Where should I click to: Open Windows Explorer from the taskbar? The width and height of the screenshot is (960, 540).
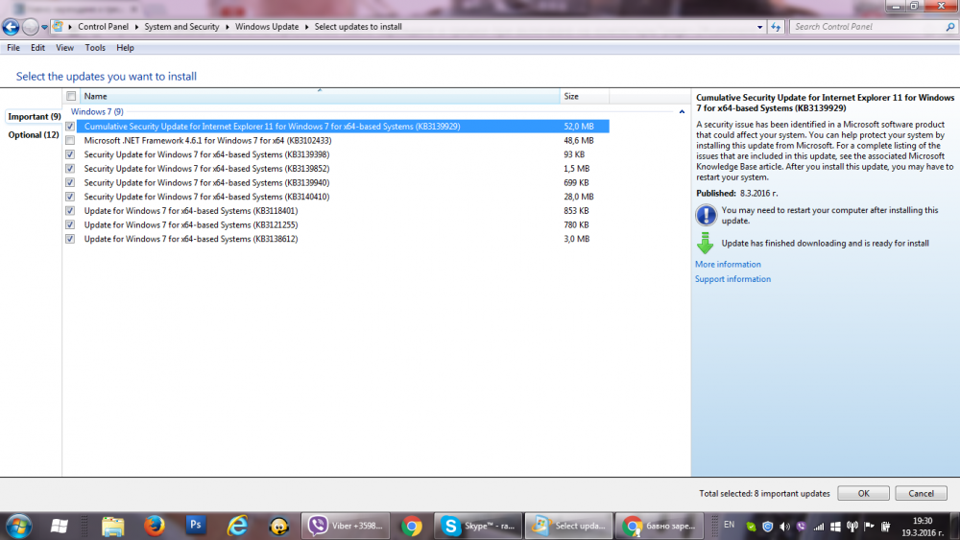coord(112,526)
